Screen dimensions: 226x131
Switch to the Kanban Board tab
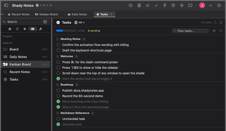point(46,14)
